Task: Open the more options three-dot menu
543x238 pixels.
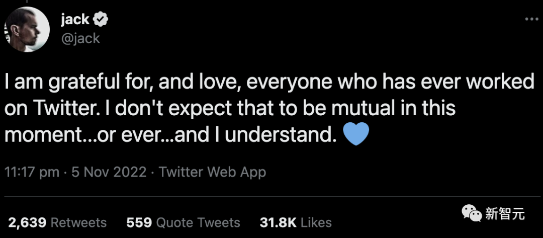Action: tap(531, 20)
